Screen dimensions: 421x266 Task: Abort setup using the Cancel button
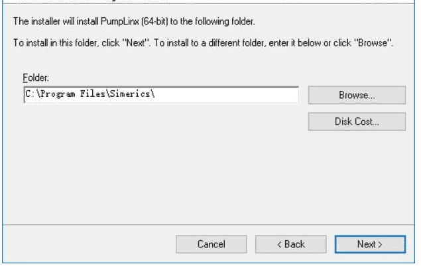(x=211, y=244)
